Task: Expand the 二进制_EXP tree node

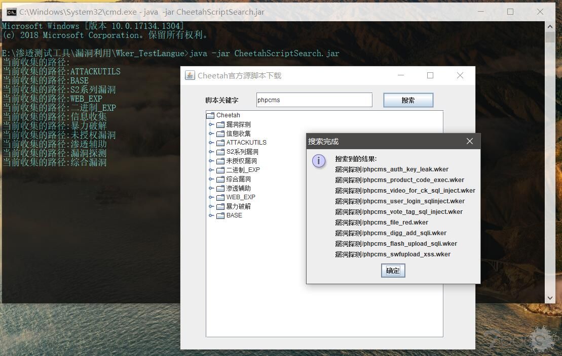Action: coord(211,170)
